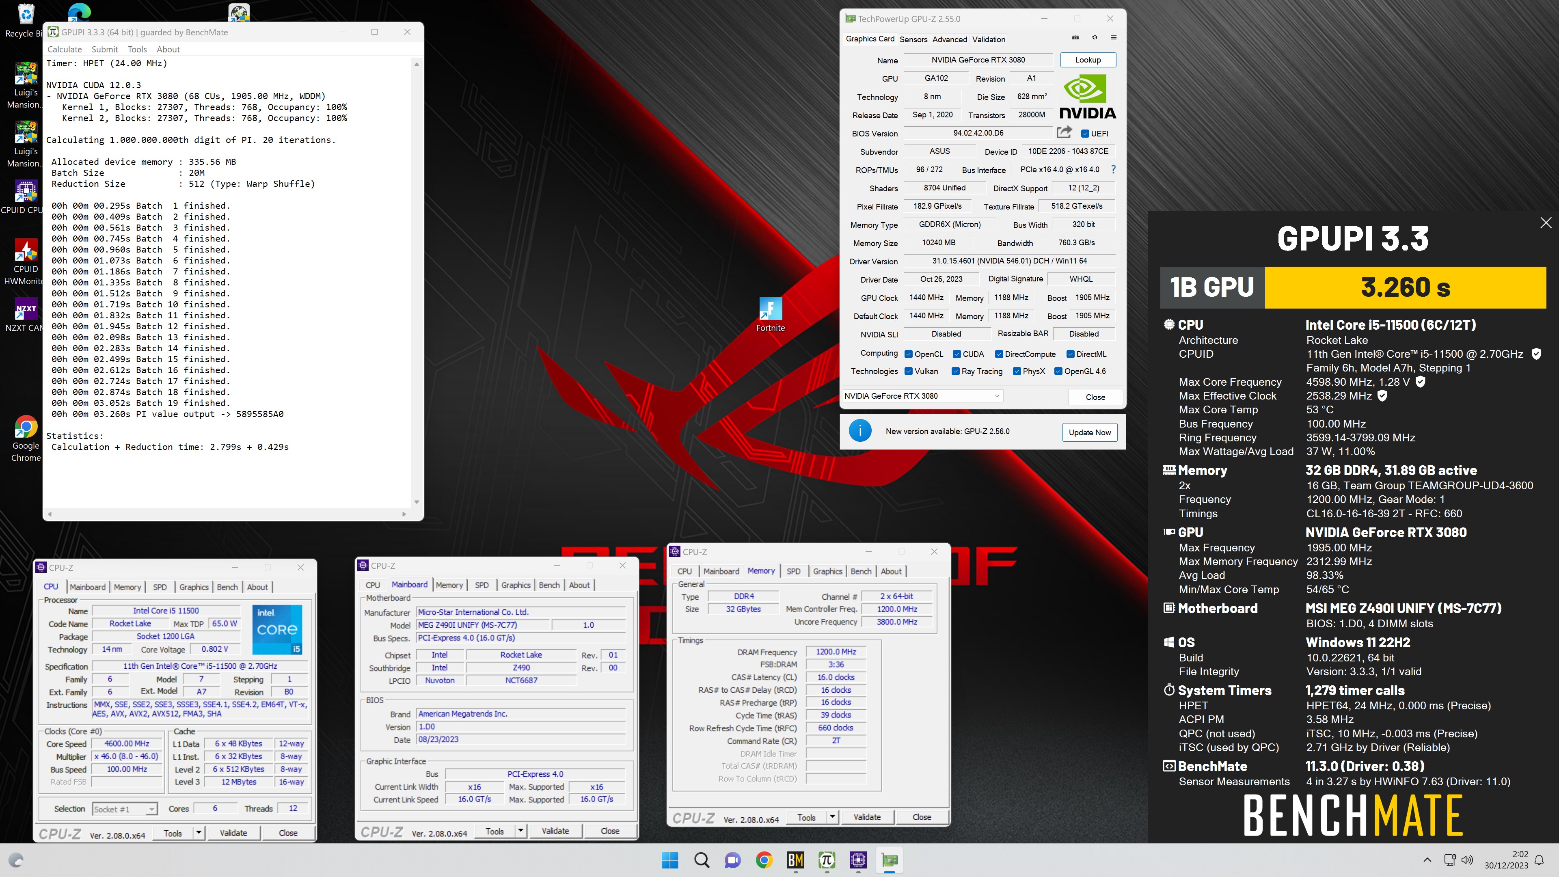Open the network icon in system tray
1559x877 pixels.
point(1449,860)
